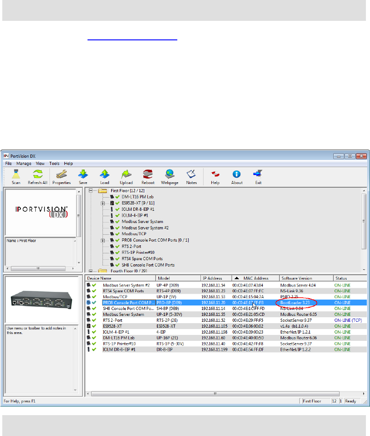Open the View menu
This screenshot has height=436, width=370.
(40, 164)
